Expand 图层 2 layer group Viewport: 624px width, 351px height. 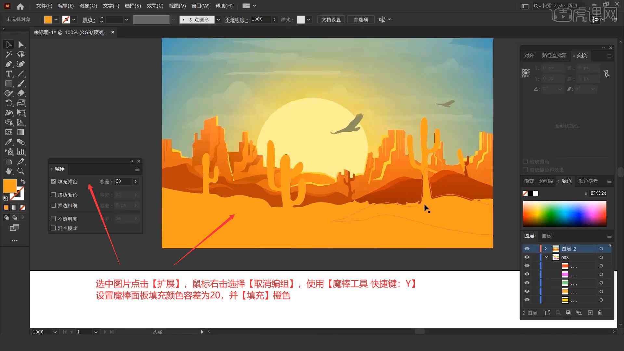(545, 249)
